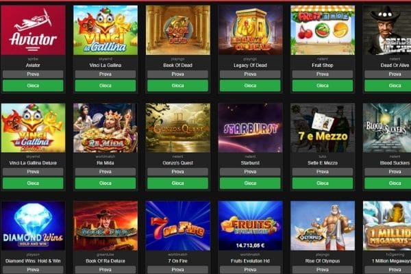
Task: Select the Diamond Wins game thumbnail
Action: pos(33,226)
